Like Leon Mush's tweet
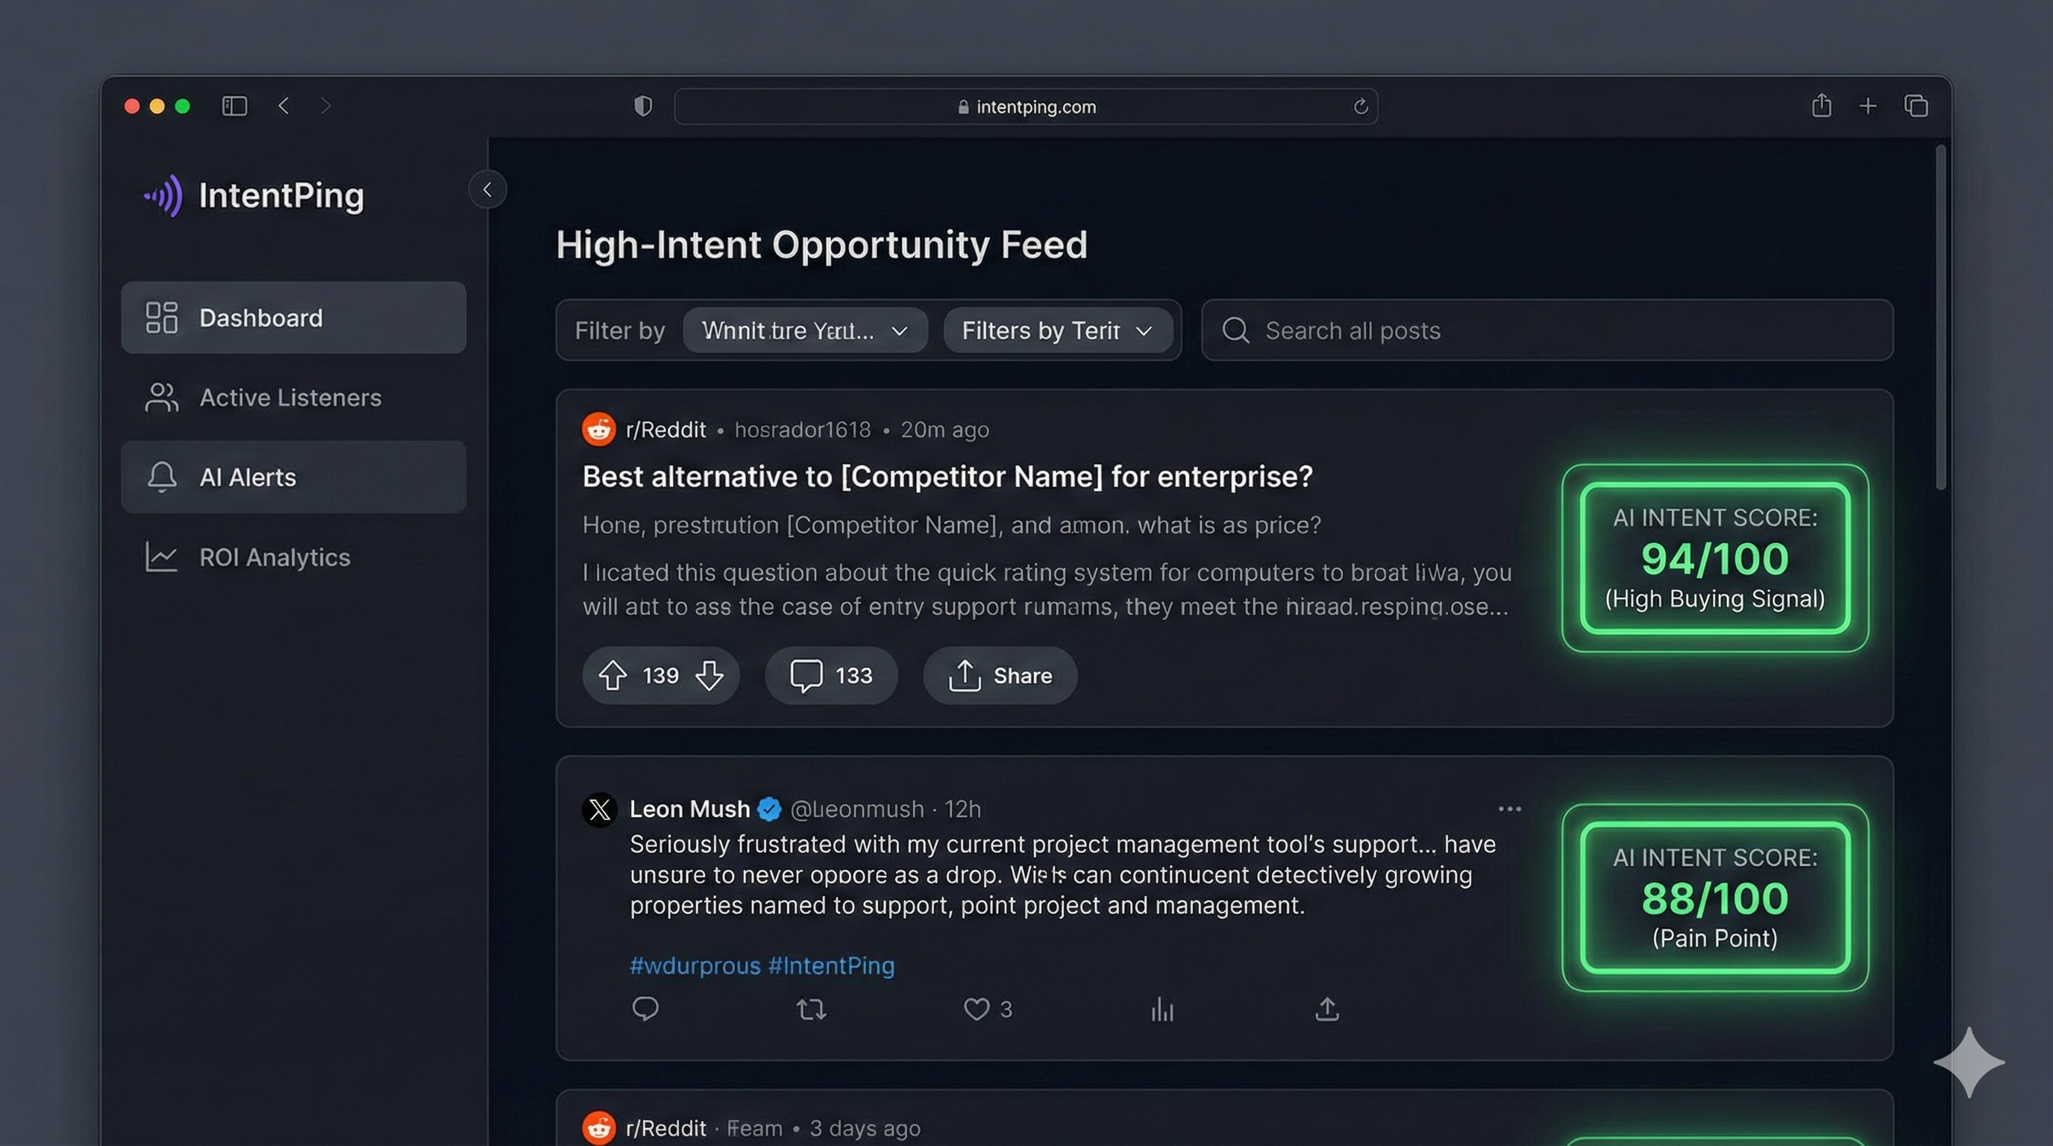 (977, 1009)
